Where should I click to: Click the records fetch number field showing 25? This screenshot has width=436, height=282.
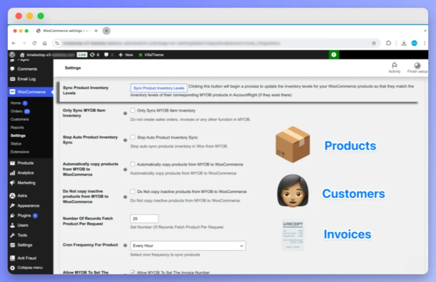(144, 218)
